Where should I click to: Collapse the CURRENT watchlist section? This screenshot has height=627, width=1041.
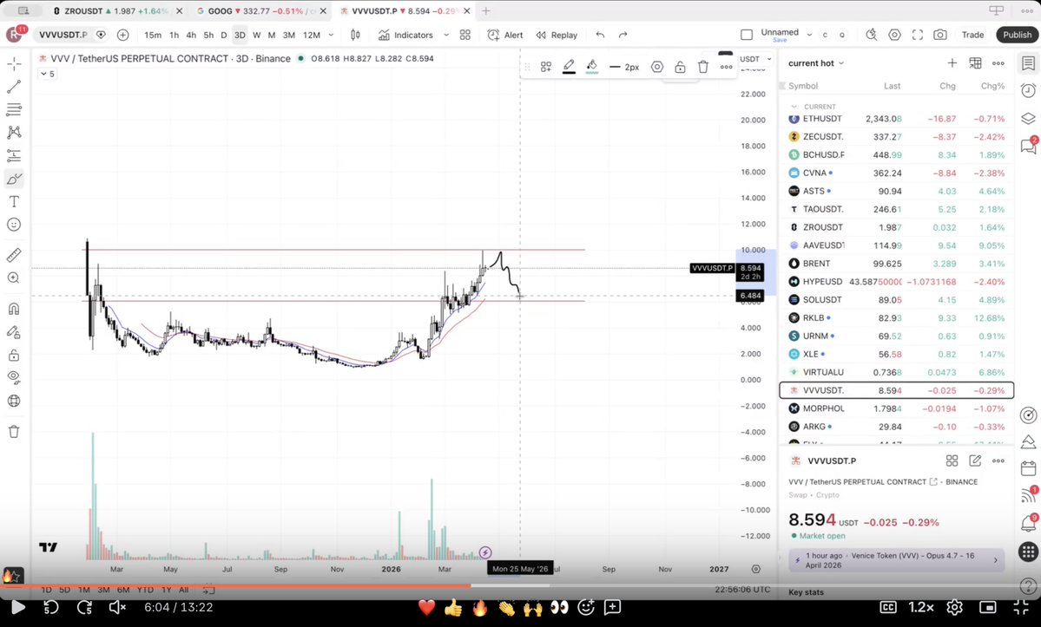pos(794,107)
